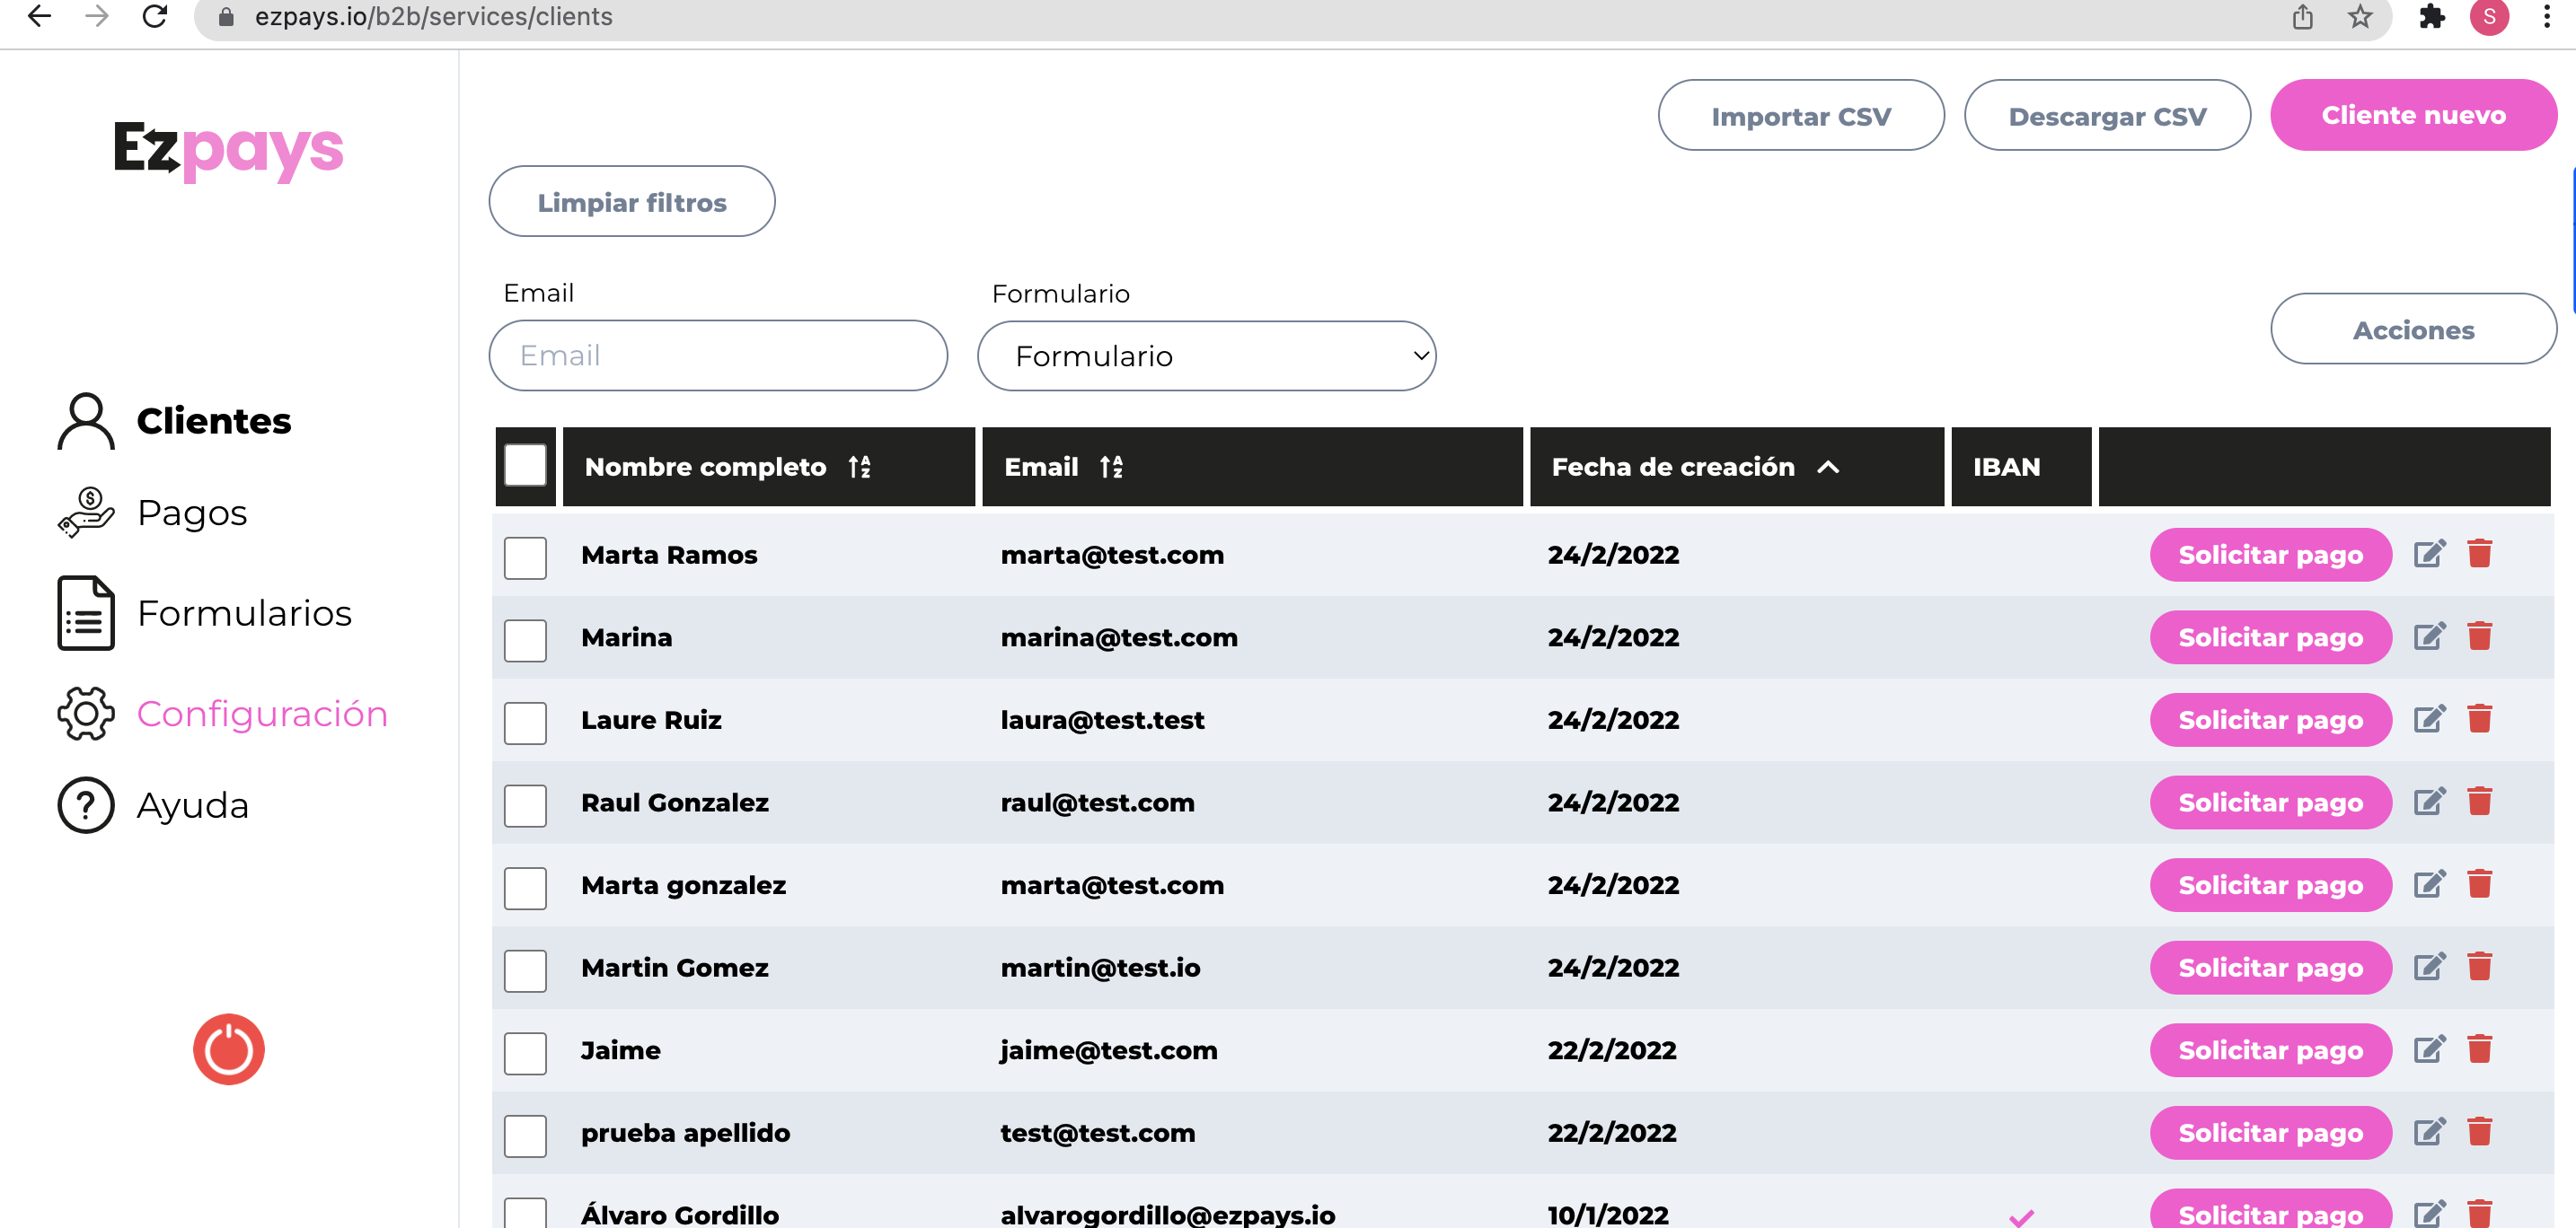Image resolution: width=2576 pixels, height=1228 pixels.
Task: Click the Cliente nuevo button
Action: pos(2412,115)
